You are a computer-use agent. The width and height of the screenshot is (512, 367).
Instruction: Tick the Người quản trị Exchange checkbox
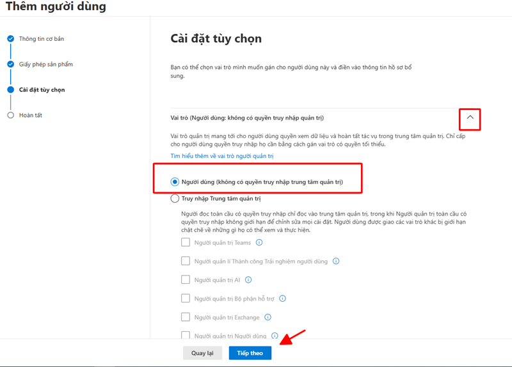coord(186,317)
